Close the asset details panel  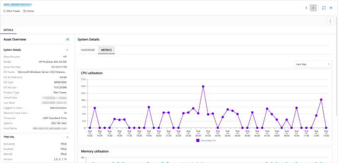[331, 8]
